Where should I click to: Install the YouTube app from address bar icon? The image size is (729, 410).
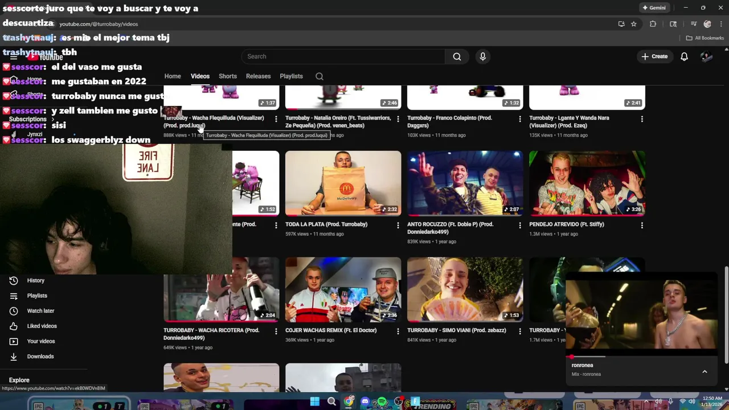621,24
